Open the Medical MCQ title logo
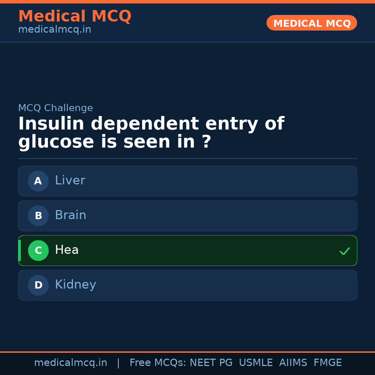375x375 pixels. 75,16
